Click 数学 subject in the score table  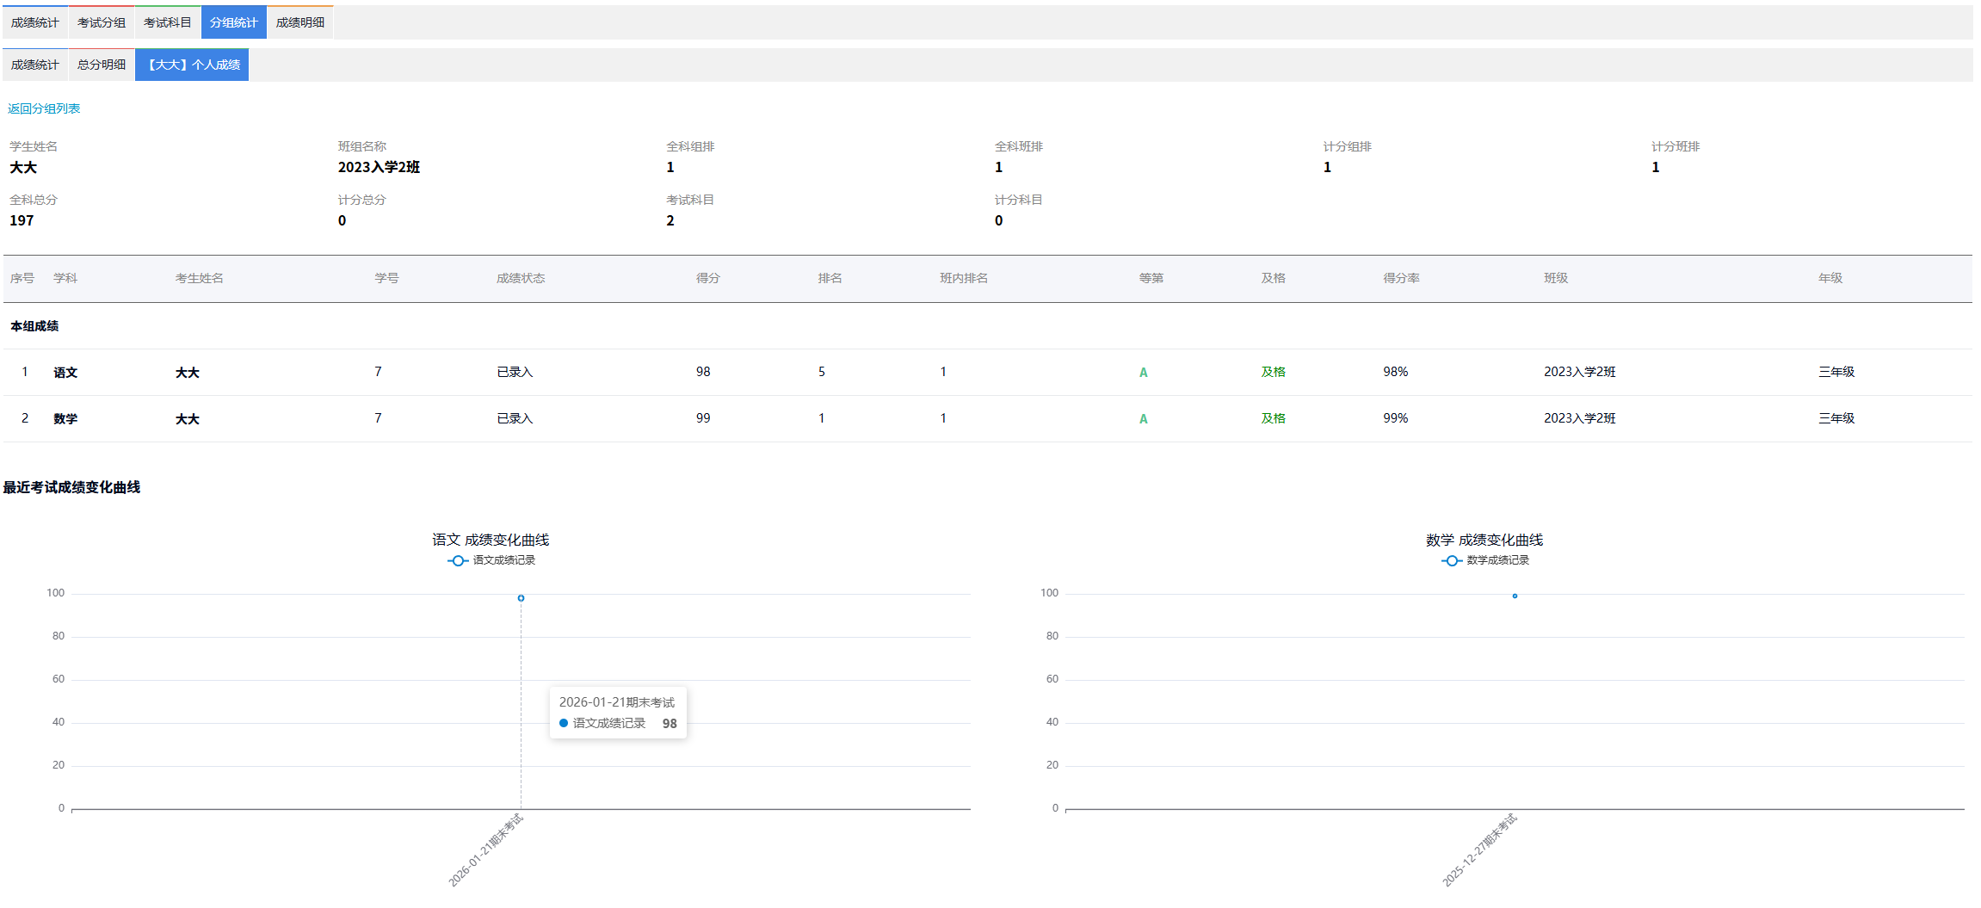tap(65, 419)
